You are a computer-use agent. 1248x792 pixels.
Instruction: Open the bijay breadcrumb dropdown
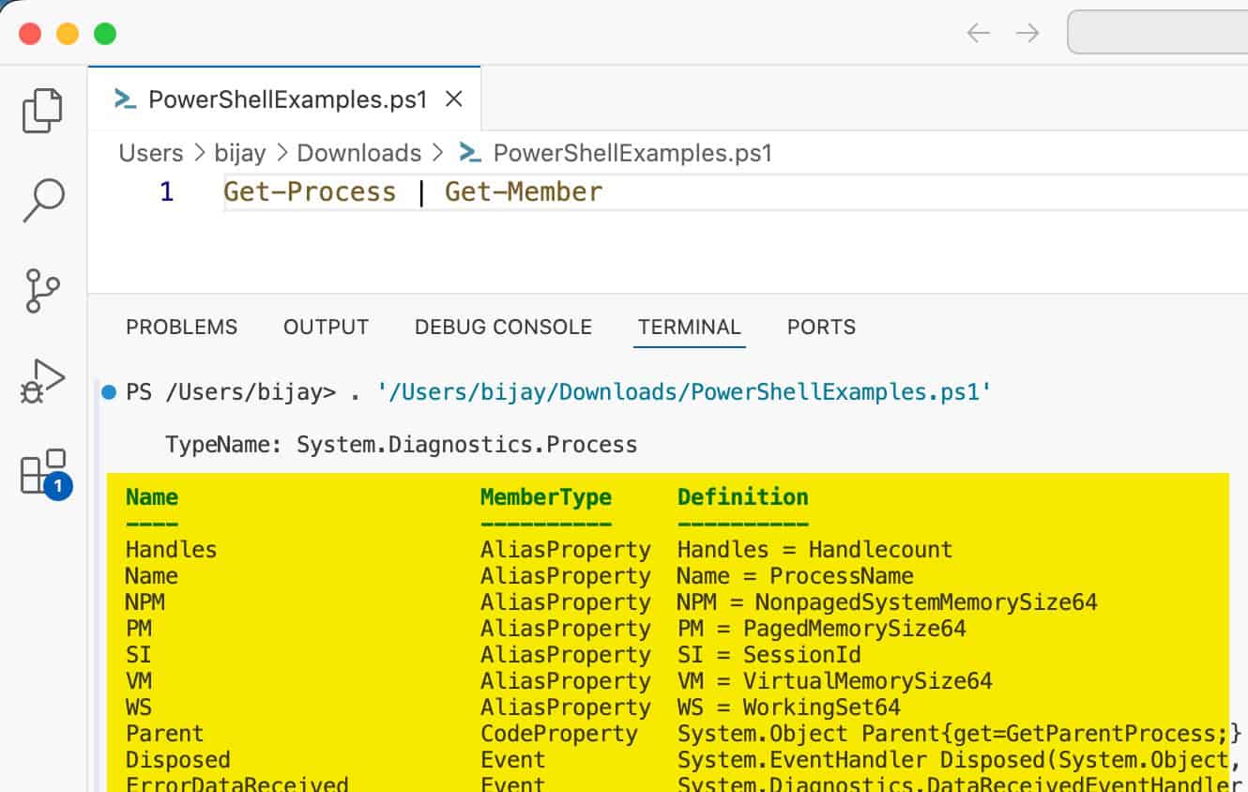(x=241, y=152)
